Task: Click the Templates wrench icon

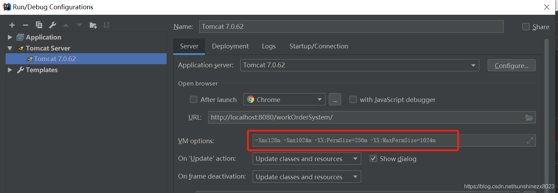Action: point(20,70)
